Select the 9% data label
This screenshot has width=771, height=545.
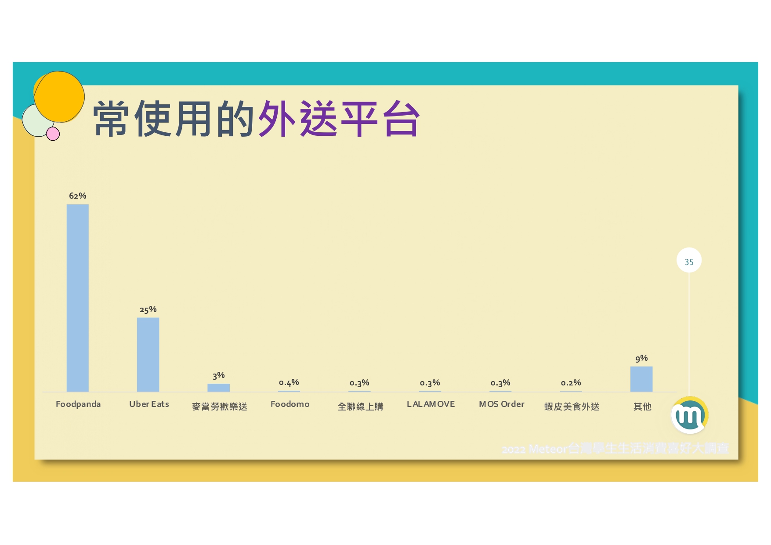[x=641, y=358]
